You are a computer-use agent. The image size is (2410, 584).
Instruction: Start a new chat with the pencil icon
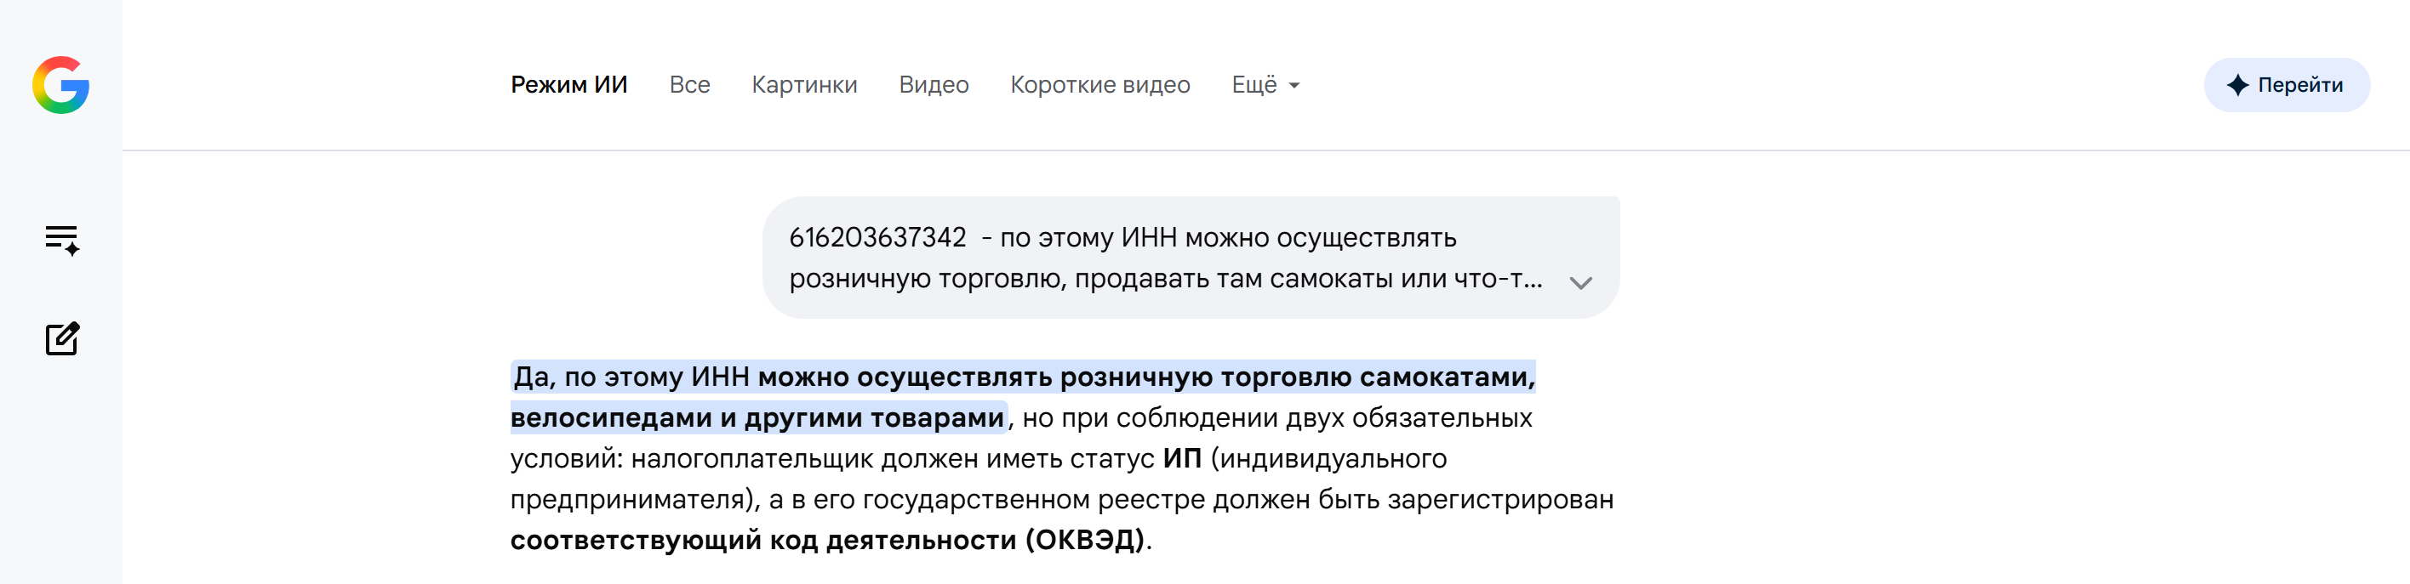coord(63,338)
